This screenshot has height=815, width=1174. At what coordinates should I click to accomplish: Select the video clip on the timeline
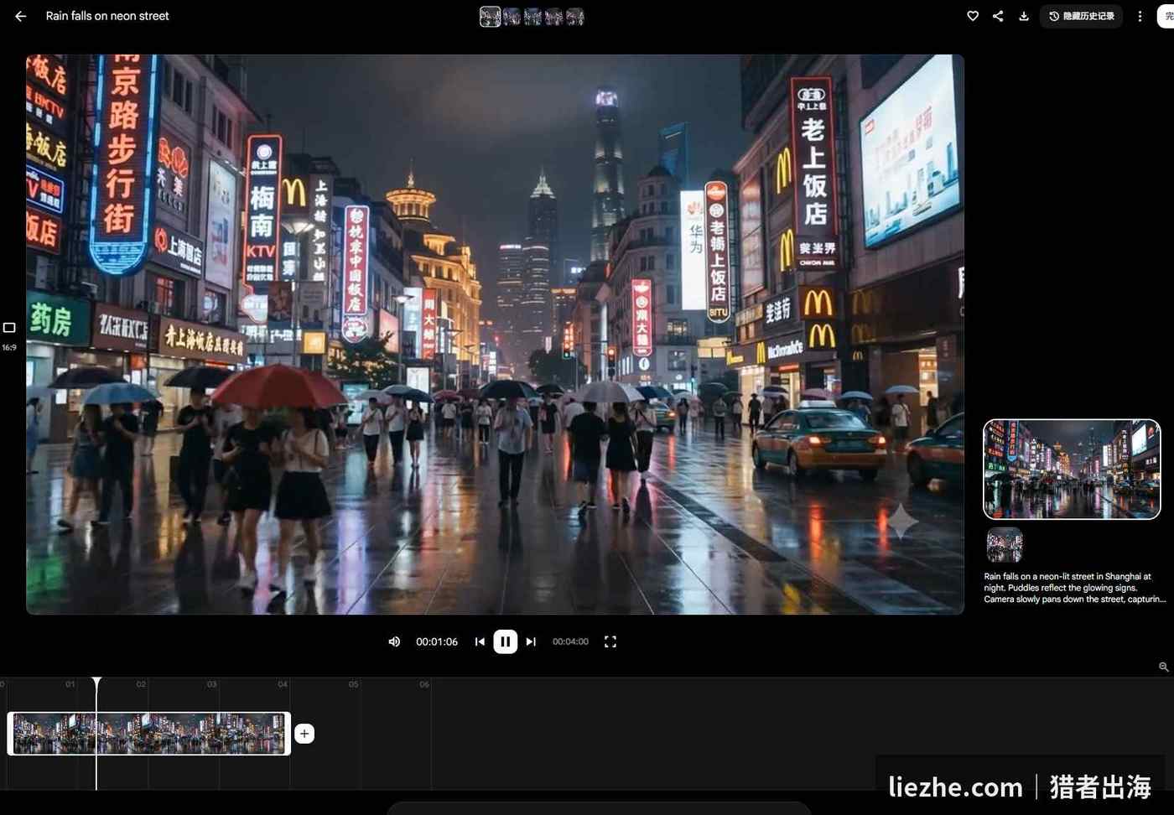tap(149, 734)
